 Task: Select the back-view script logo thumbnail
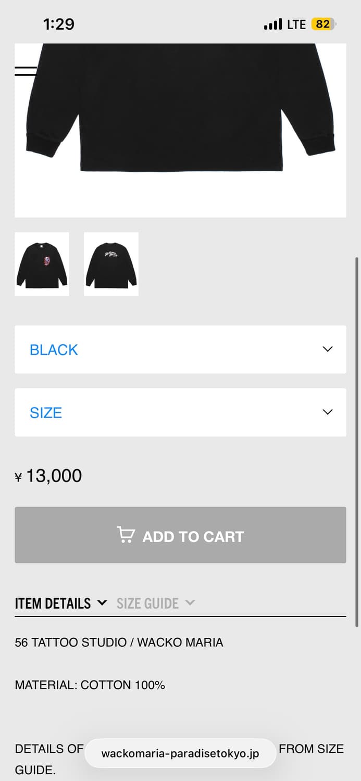tap(111, 264)
